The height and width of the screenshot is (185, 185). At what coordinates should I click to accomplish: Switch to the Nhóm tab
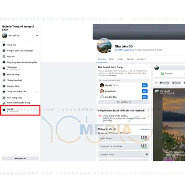tap(112, 59)
